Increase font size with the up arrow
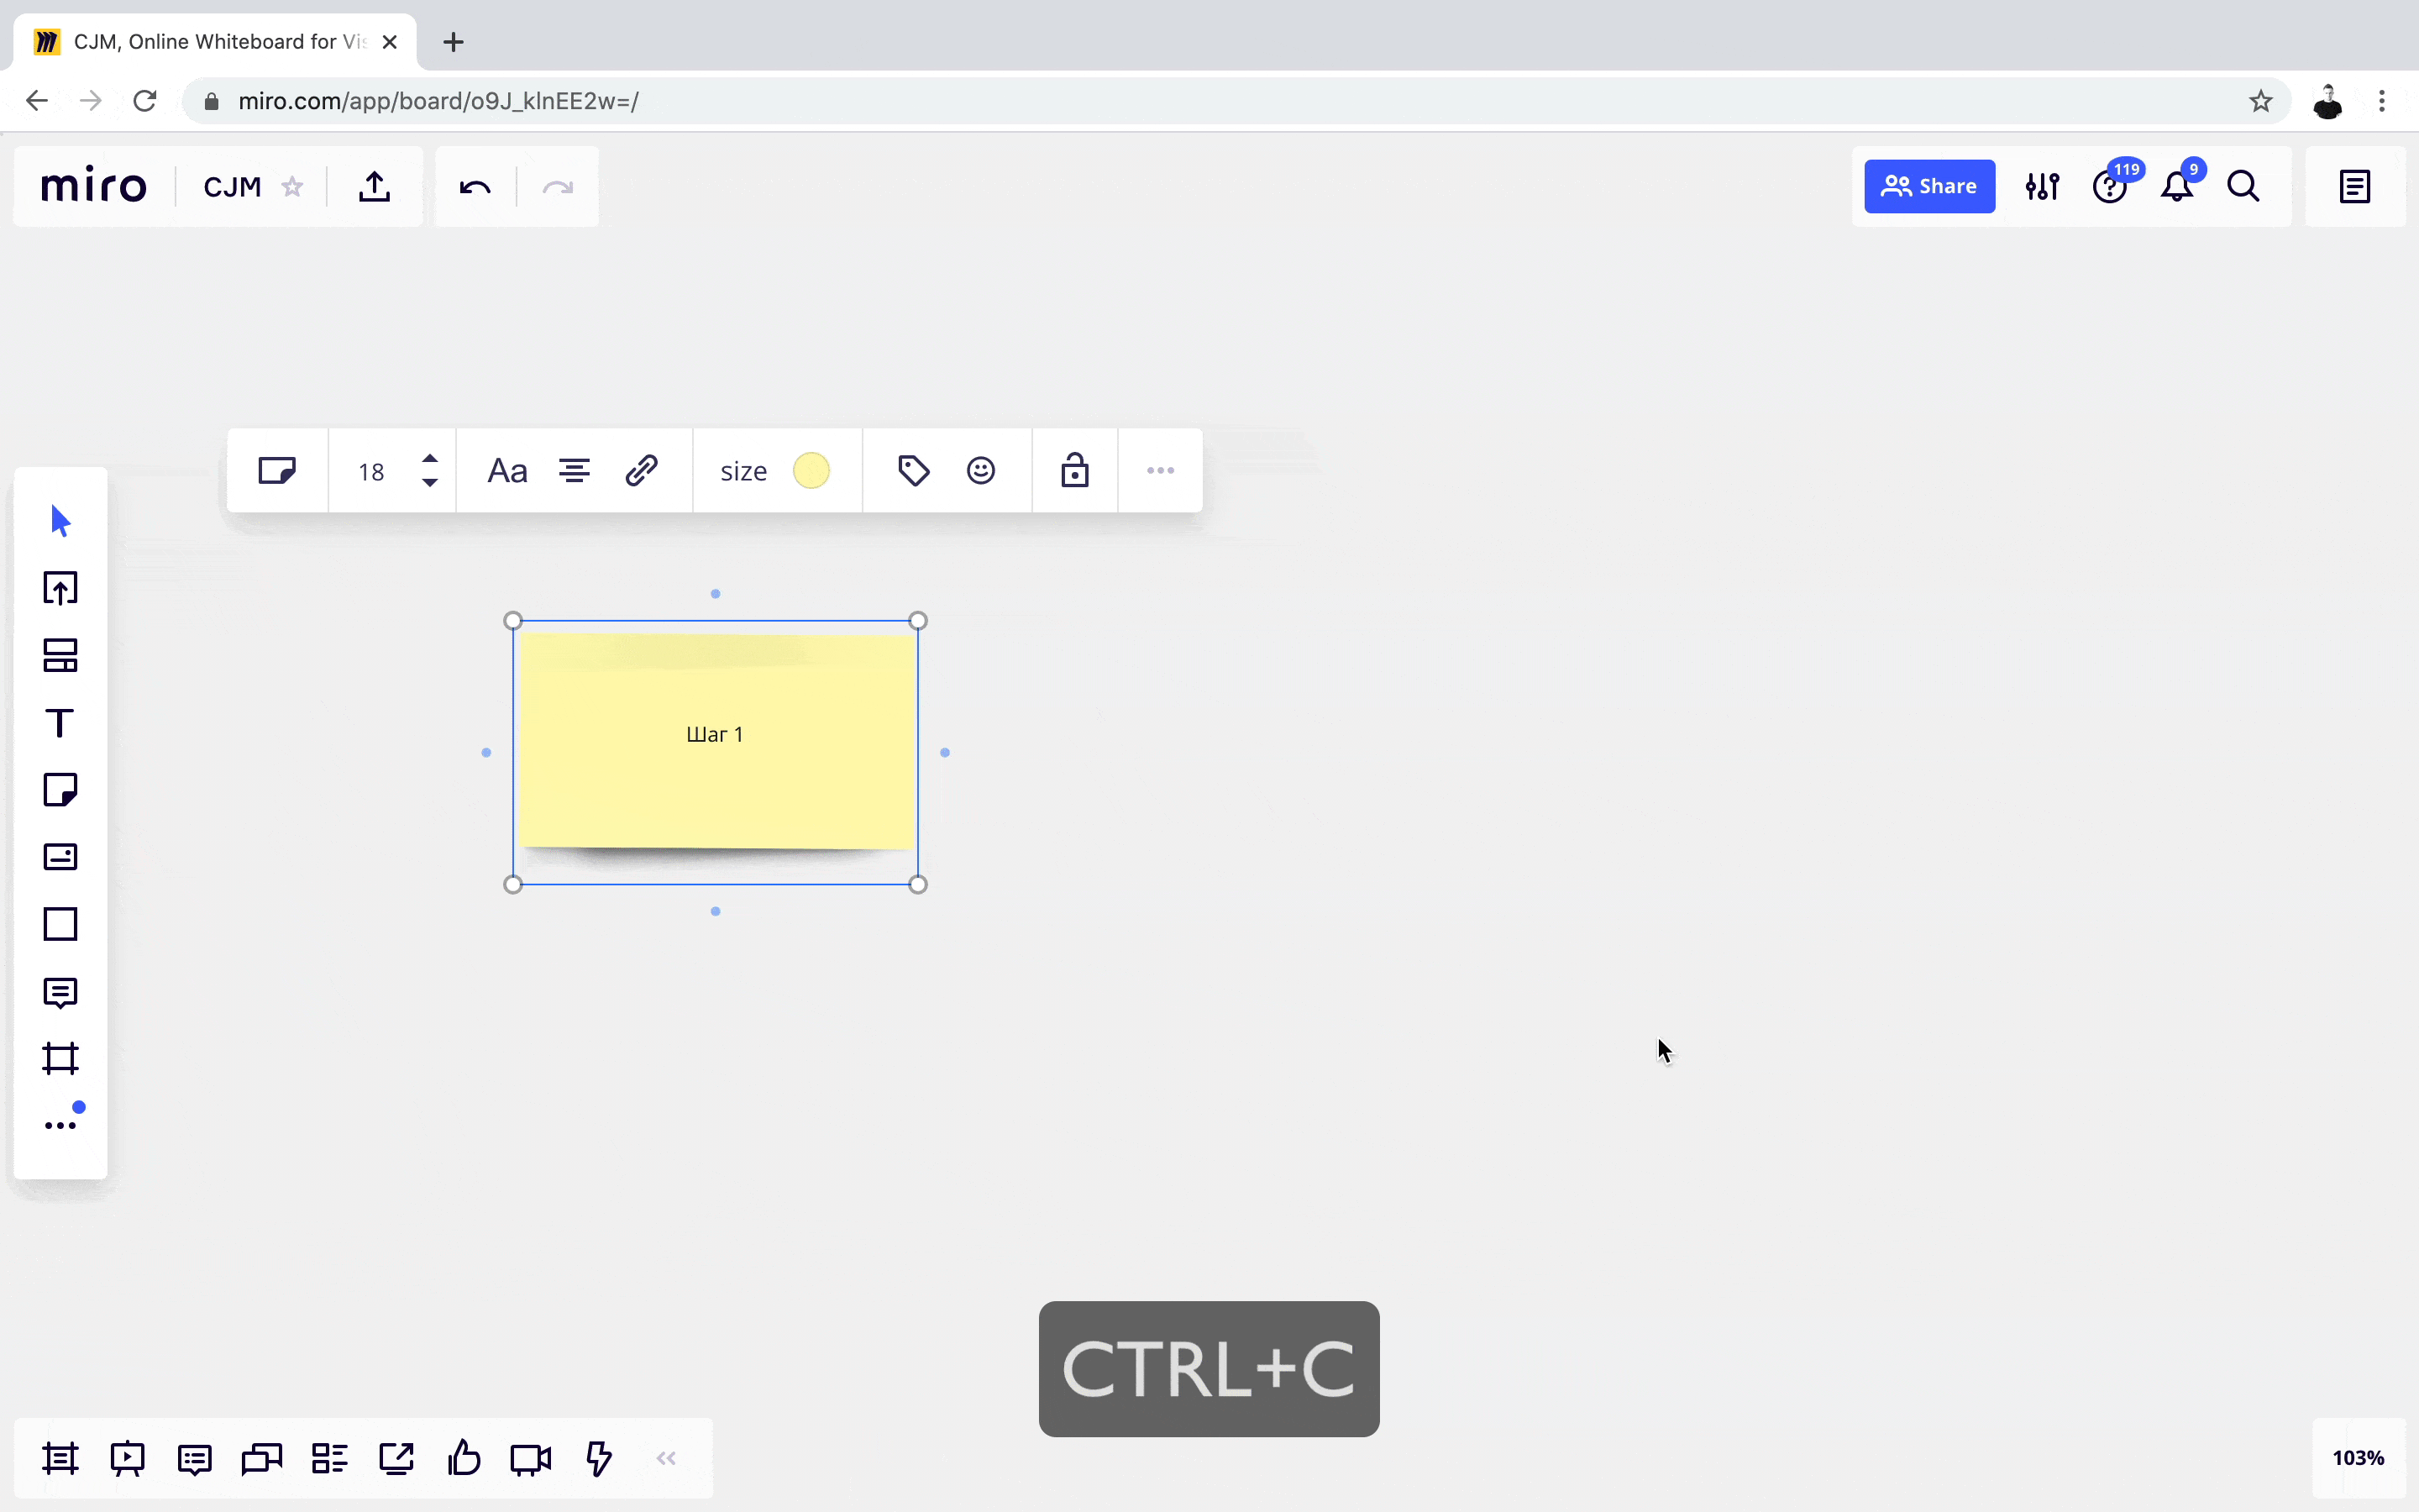Screen dimensions: 2419x1512 point(430,459)
